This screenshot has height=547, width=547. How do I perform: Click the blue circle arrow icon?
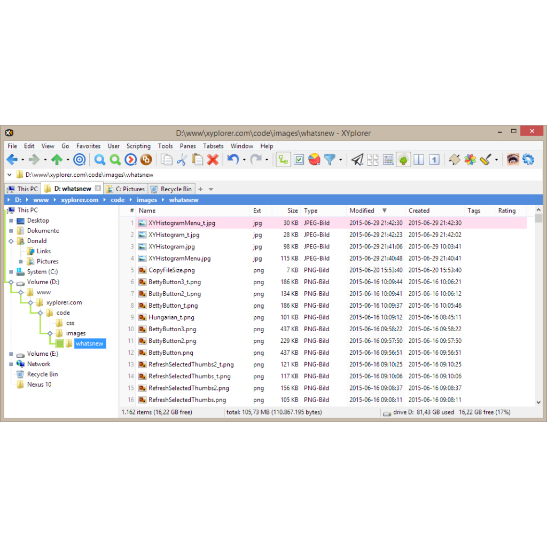coord(131,160)
